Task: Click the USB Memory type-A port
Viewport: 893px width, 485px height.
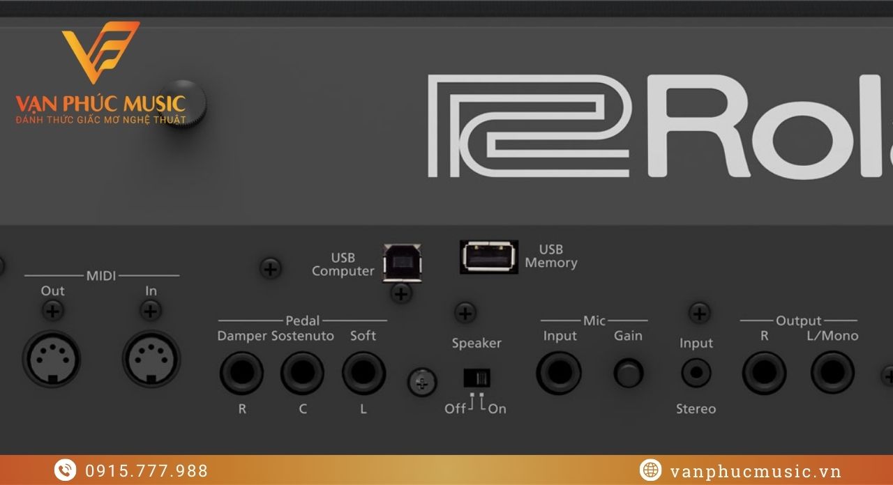Action: tap(488, 256)
